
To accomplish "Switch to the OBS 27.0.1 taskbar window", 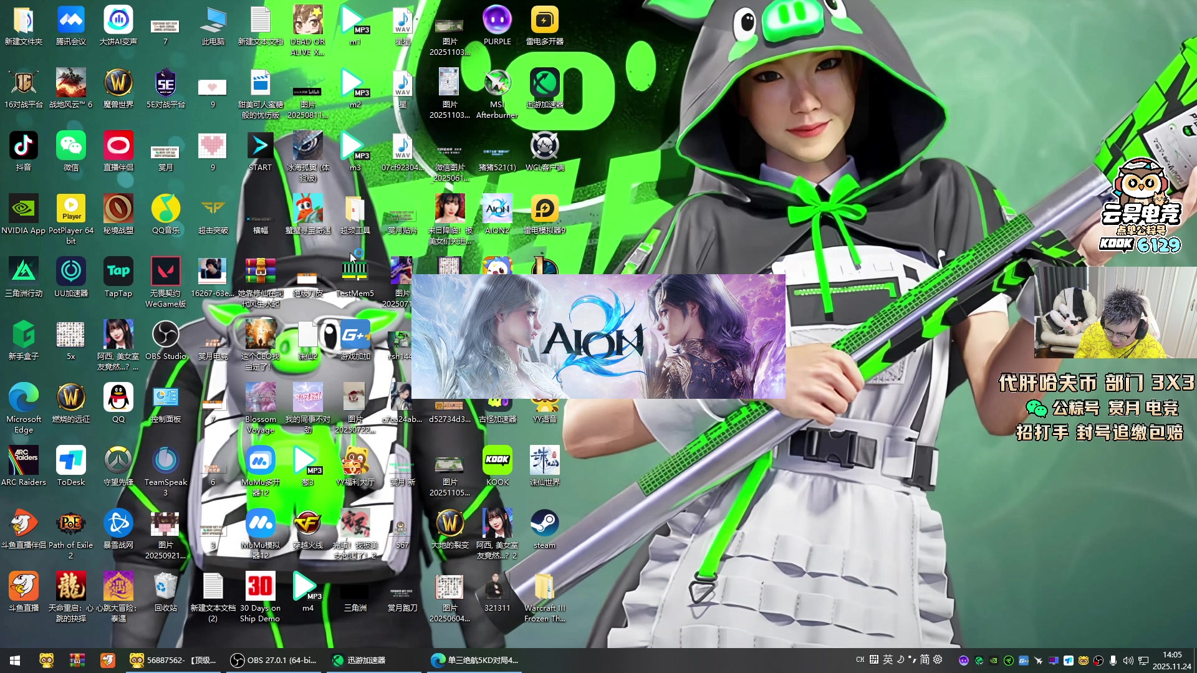I will 274,661.
